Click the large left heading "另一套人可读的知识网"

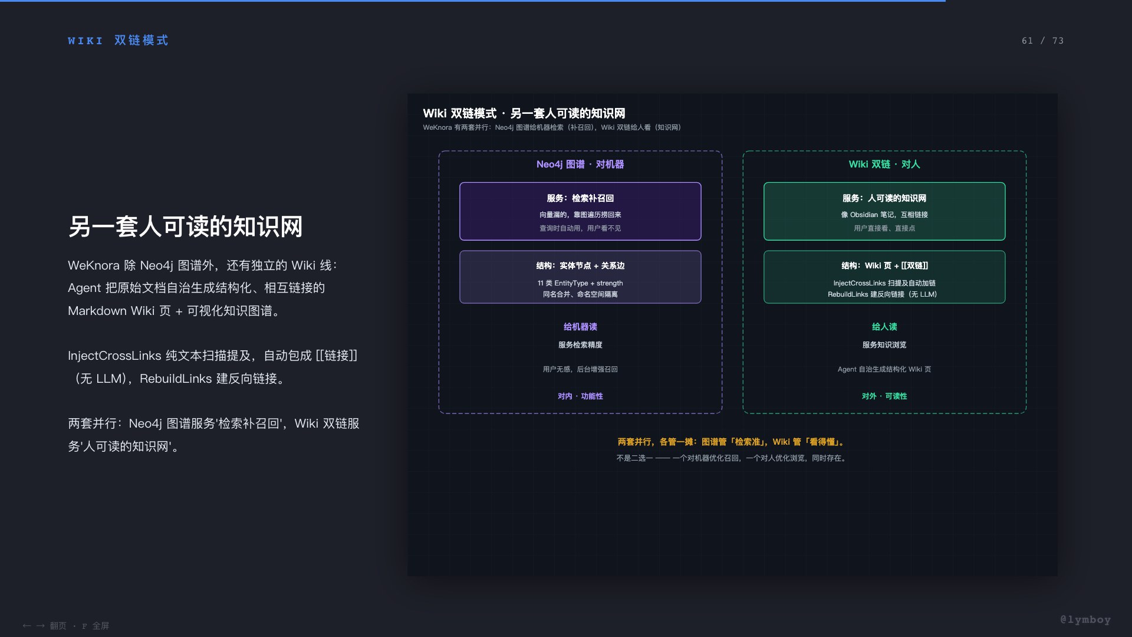pos(185,226)
